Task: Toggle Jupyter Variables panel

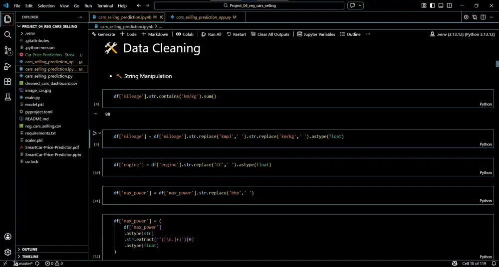Action: coord(316,34)
